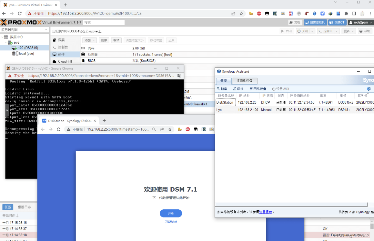Switch to Synology Assistant Management tab
374x241 pixels.
pyautogui.click(x=224, y=81)
